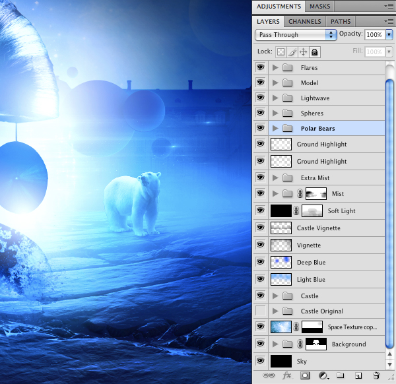Hide the Sky layer
The image size is (396, 384).
click(261, 361)
